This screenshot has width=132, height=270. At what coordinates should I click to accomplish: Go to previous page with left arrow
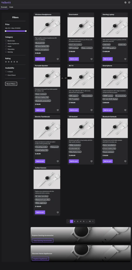click(68, 221)
